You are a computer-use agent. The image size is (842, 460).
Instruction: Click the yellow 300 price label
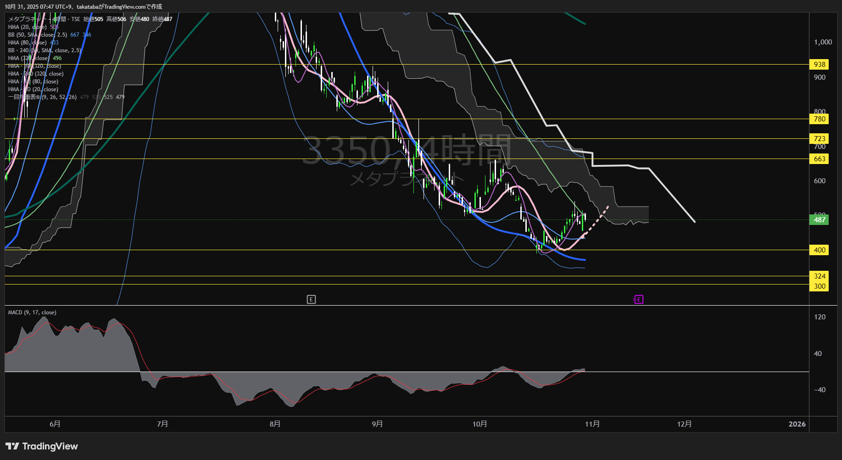[820, 286]
